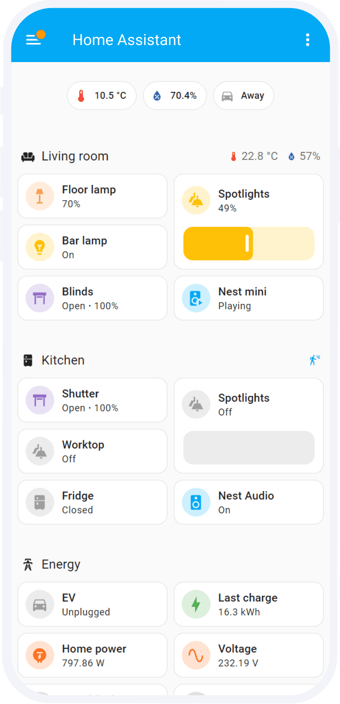Toggle the Worktop light icon
This screenshot has width=340, height=704.
pyautogui.click(x=40, y=451)
